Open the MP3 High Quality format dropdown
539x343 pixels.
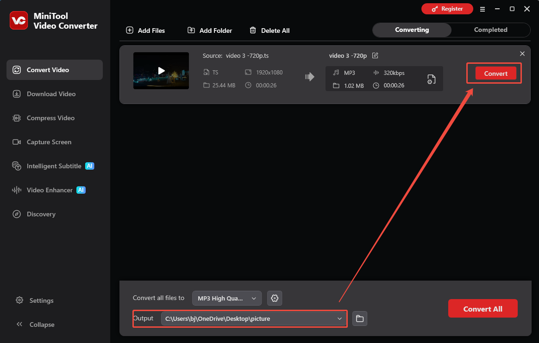point(227,299)
